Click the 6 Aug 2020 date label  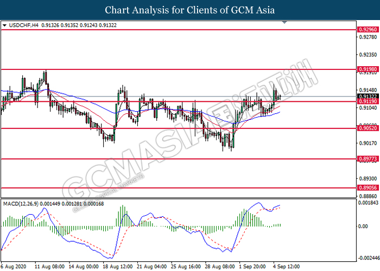click(14, 267)
